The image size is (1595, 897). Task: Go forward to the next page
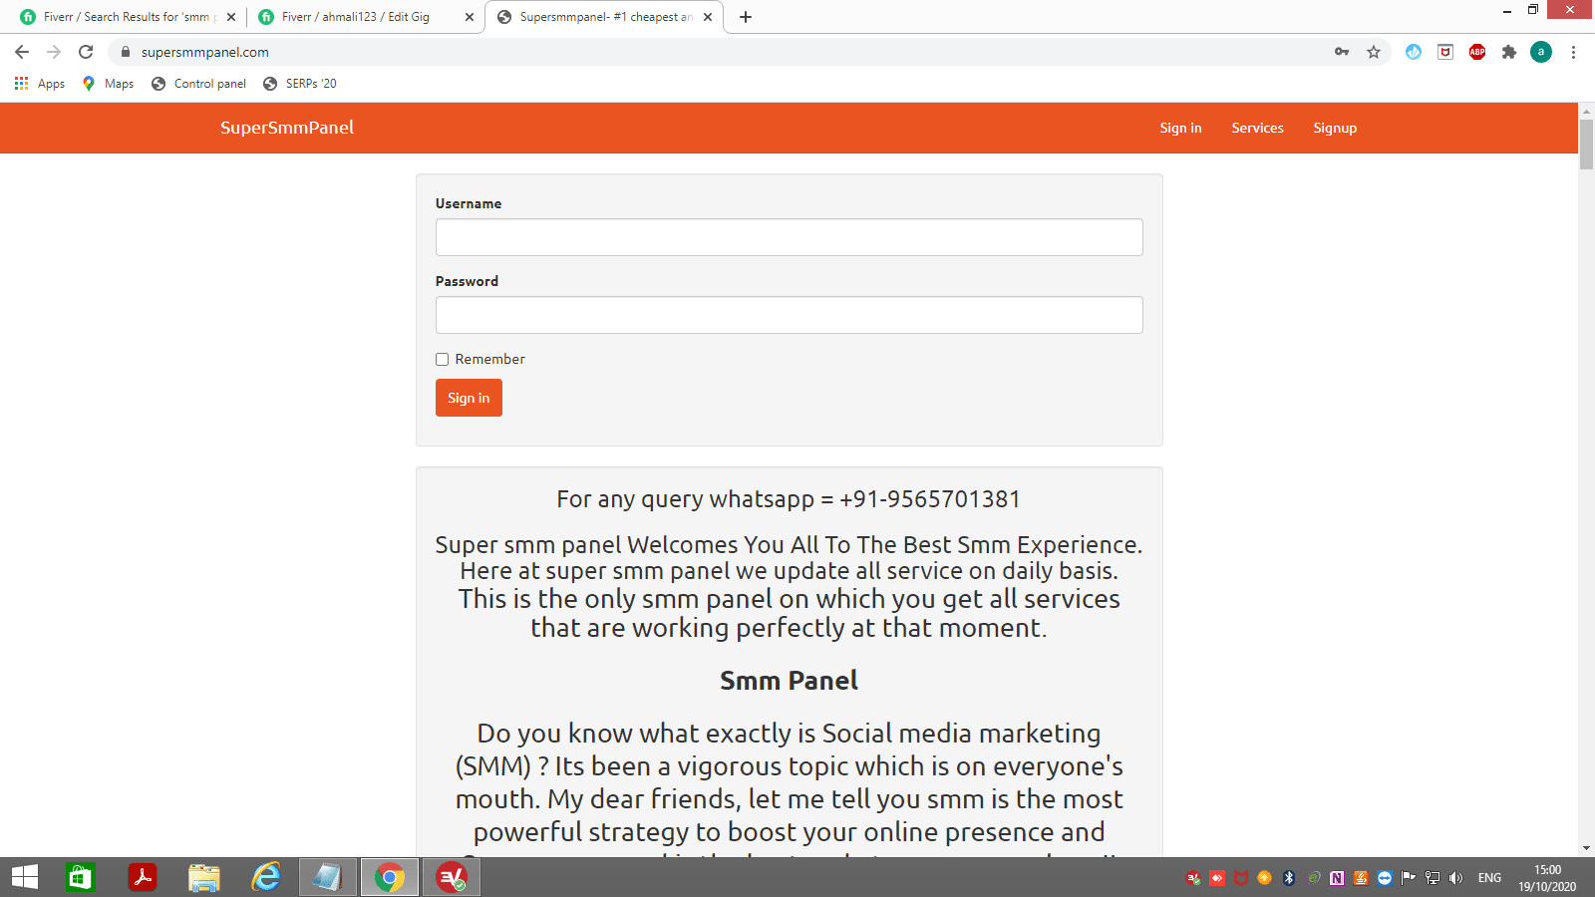tap(54, 52)
